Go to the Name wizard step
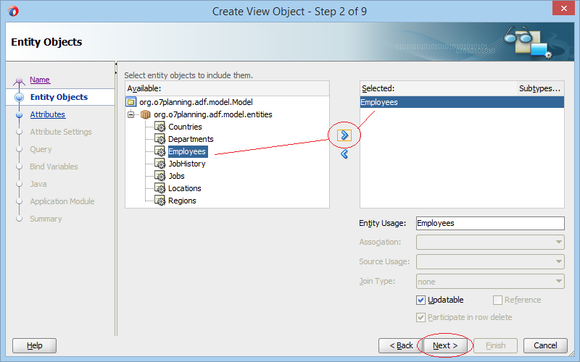580x362 pixels. pos(40,80)
